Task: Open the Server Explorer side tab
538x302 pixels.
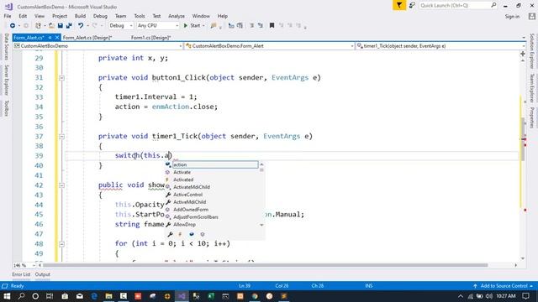Action: [x=6, y=81]
